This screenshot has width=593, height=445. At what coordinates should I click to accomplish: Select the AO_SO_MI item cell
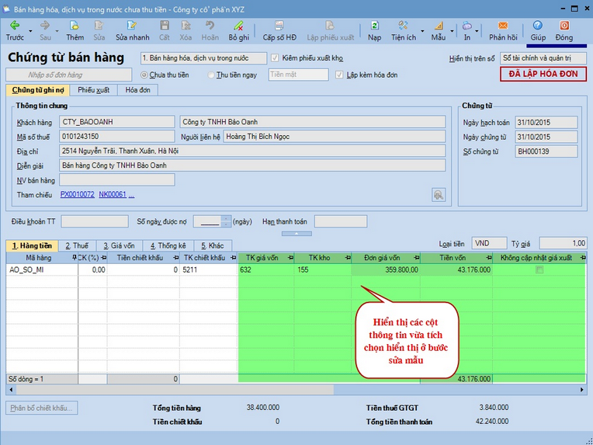42,269
